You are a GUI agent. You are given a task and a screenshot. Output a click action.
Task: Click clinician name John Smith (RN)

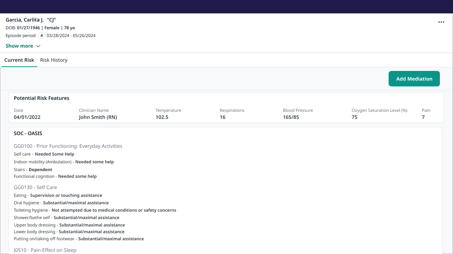pos(98,117)
